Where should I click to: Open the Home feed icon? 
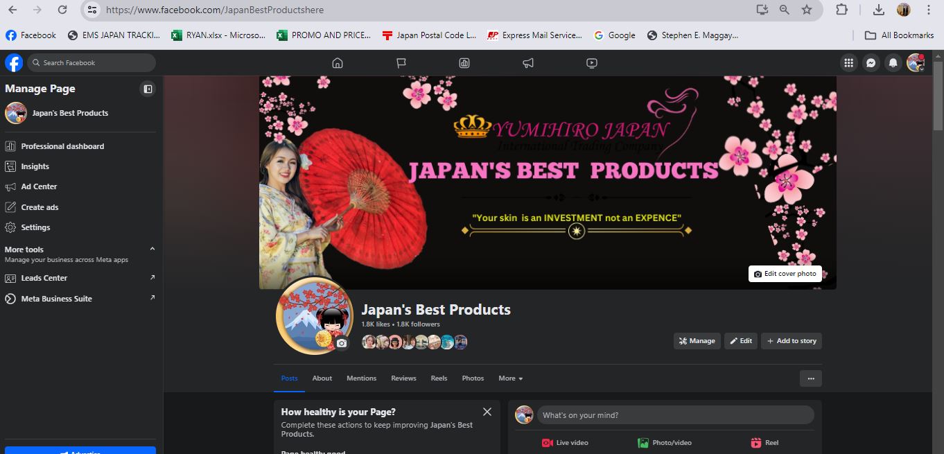point(338,63)
